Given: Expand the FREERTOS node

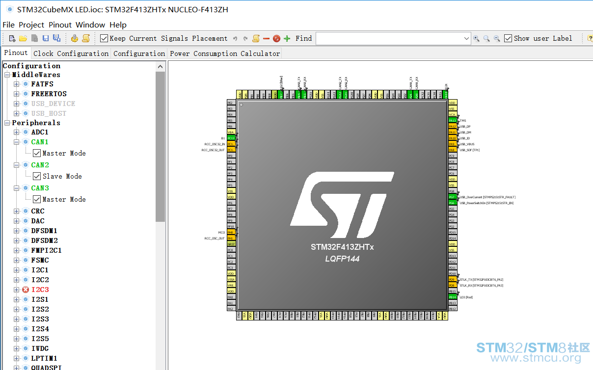Looking at the screenshot, I should pos(17,94).
